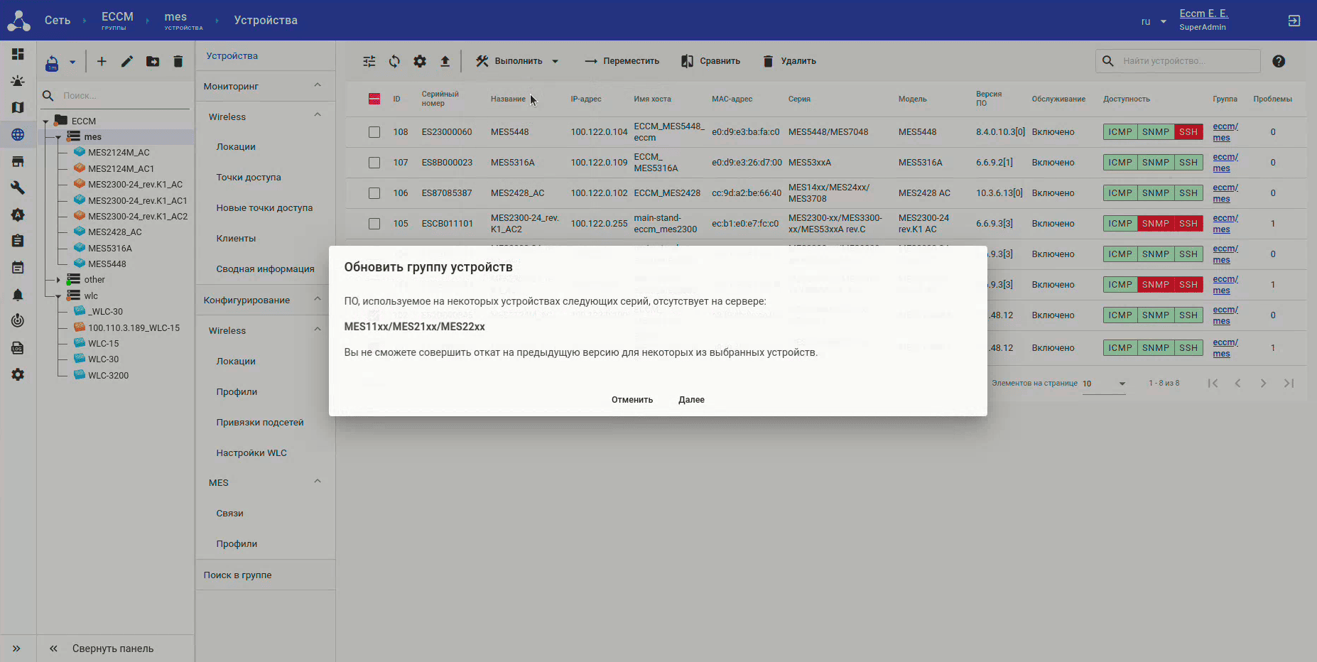Click the add (plus) icon above tree
The height and width of the screenshot is (662, 1317).
coord(102,62)
